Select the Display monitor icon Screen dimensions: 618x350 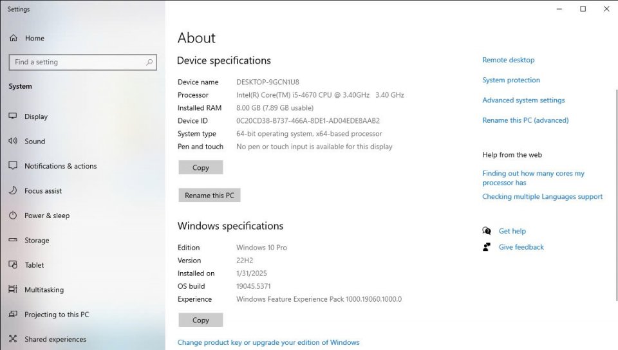click(13, 116)
